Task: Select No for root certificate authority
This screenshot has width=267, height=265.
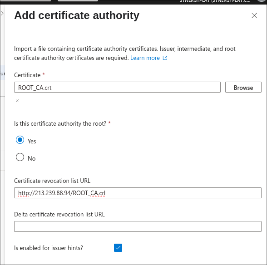Action: 20,157
